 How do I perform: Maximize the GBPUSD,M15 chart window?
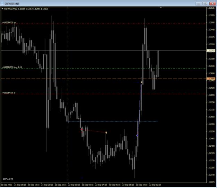click(206, 4)
